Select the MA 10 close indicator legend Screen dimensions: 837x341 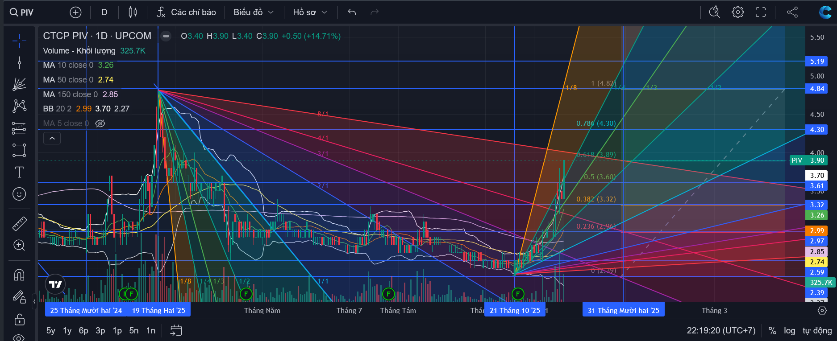click(78, 65)
